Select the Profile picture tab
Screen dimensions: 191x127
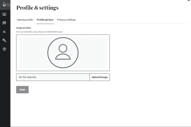(x=45, y=20)
